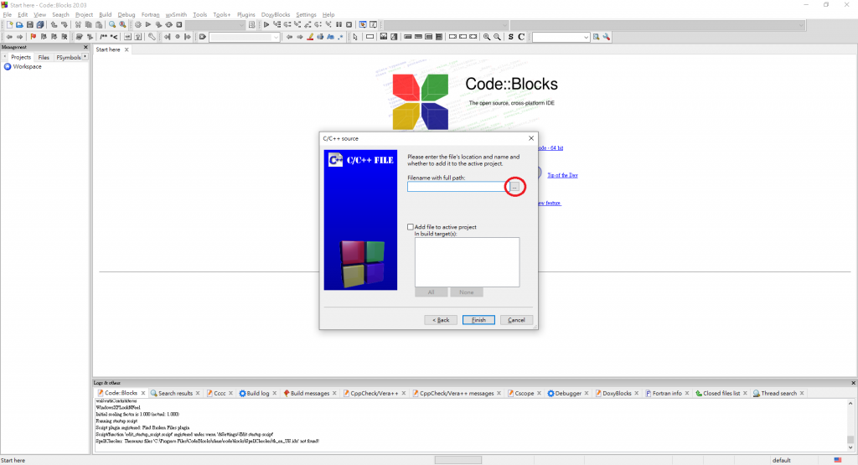Click the Abort build icon
Image resolution: width=858 pixels, height=465 pixels.
pos(179,24)
